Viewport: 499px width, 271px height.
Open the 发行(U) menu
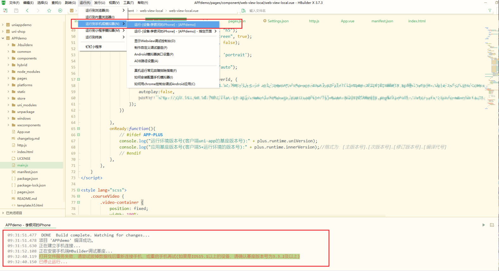[99, 3]
